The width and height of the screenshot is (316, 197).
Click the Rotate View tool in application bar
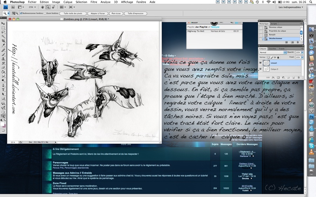(53, 7)
